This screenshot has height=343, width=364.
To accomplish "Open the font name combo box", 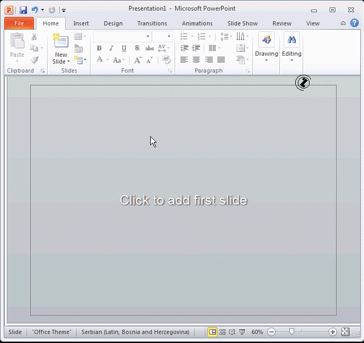I will coord(123,37).
